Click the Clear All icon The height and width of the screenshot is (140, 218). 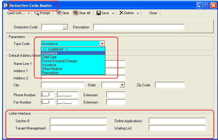[x=75, y=13]
